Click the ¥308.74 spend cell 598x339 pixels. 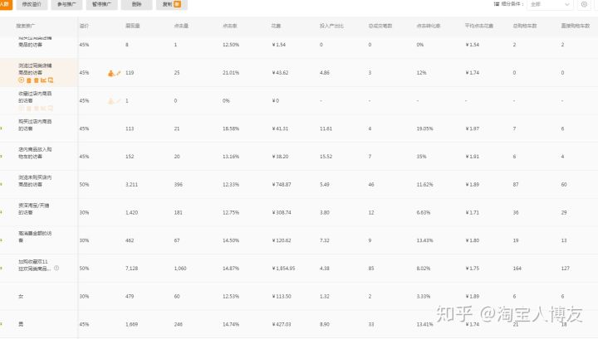(x=282, y=212)
